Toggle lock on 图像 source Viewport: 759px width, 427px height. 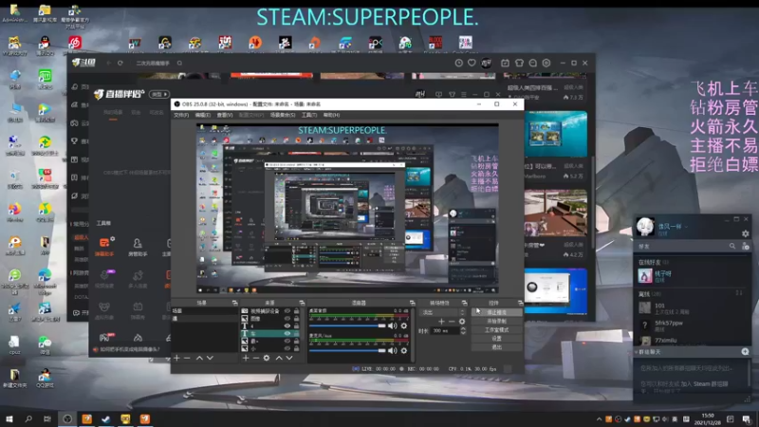pyautogui.click(x=296, y=319)
